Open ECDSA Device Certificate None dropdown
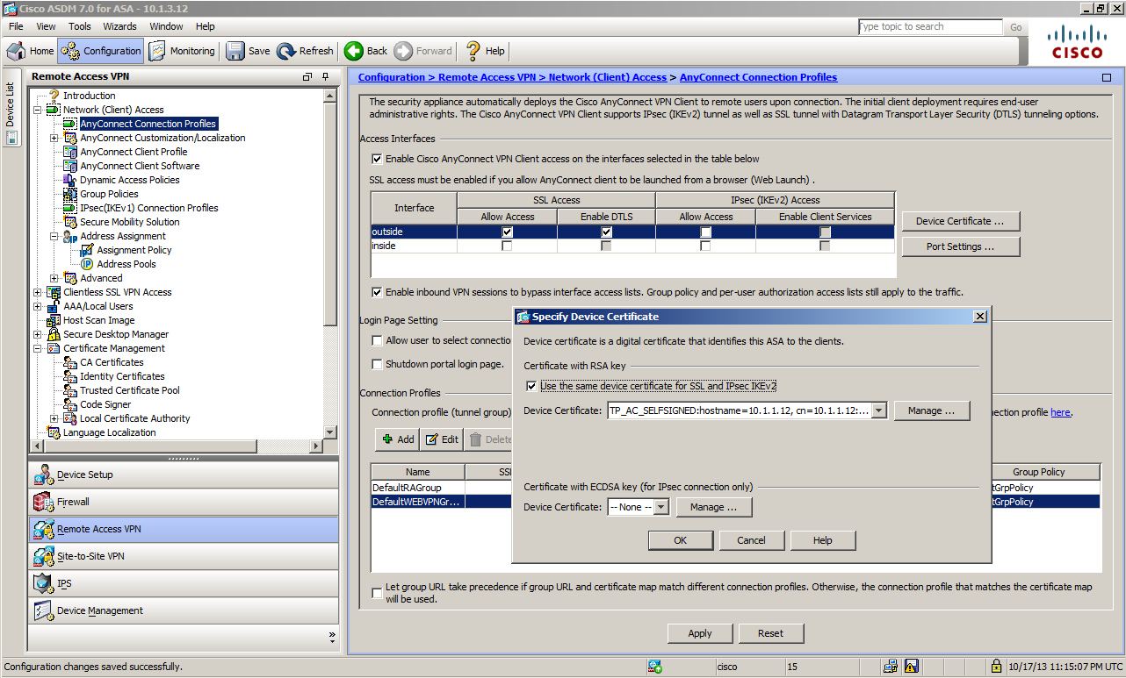Image resolution: width=1126 pixels, height=678 pixels. (661, 507)
